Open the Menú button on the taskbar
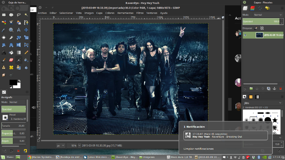The image size is (285, 160). click(7, 157)
